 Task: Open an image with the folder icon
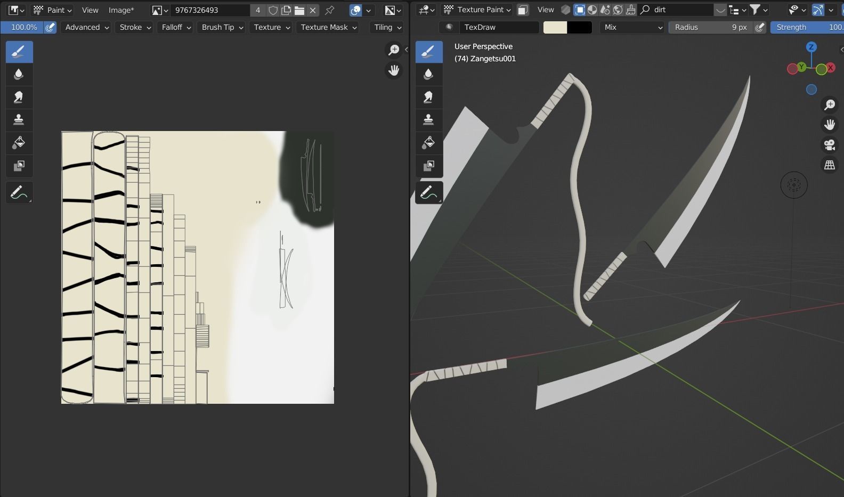point(299,10)
